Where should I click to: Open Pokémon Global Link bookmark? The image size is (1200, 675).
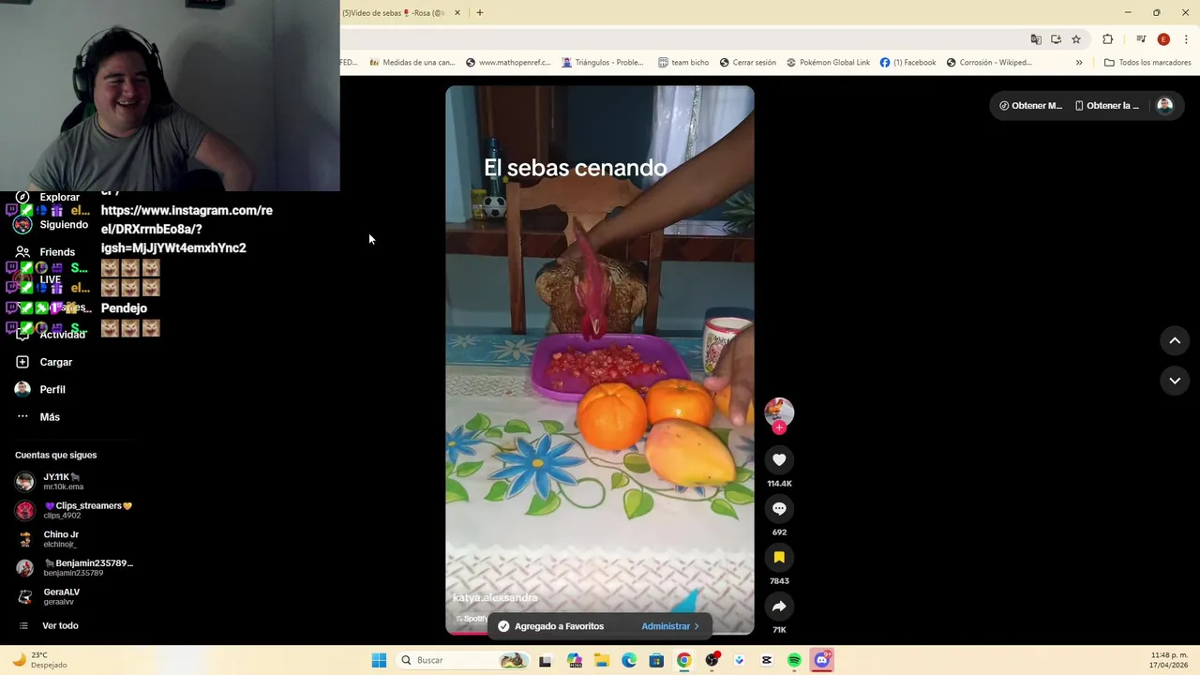point(828,63)
